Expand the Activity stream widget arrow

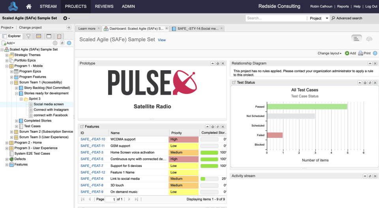pos(365,176)
